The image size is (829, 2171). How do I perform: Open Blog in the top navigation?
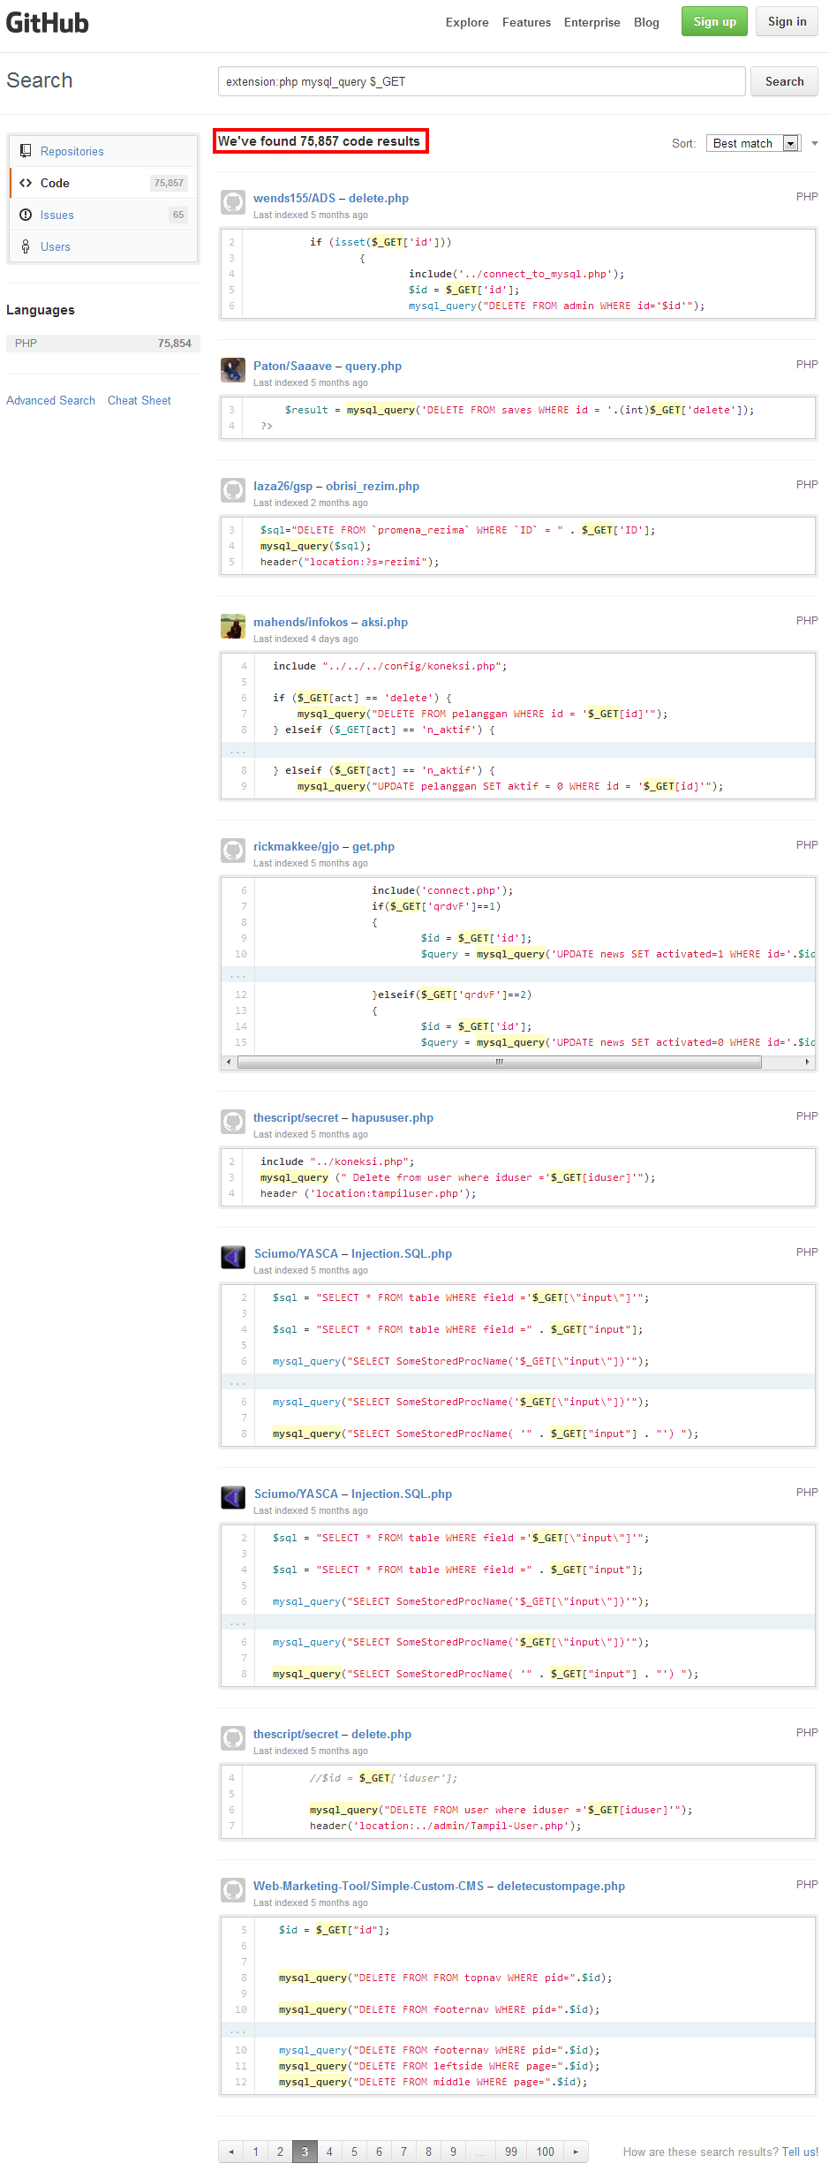point(646,22)
